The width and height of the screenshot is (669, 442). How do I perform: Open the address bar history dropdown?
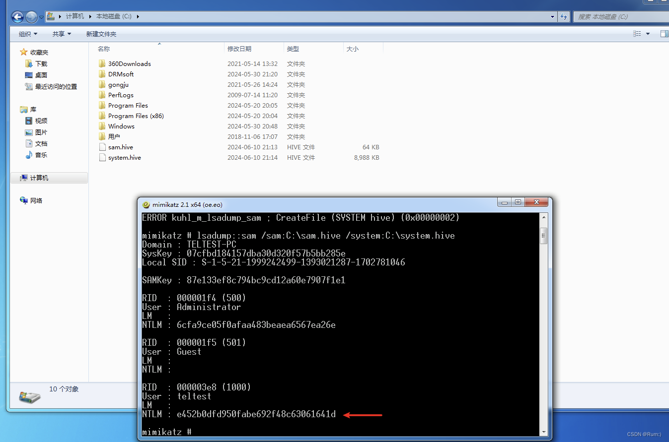point(553,16)
